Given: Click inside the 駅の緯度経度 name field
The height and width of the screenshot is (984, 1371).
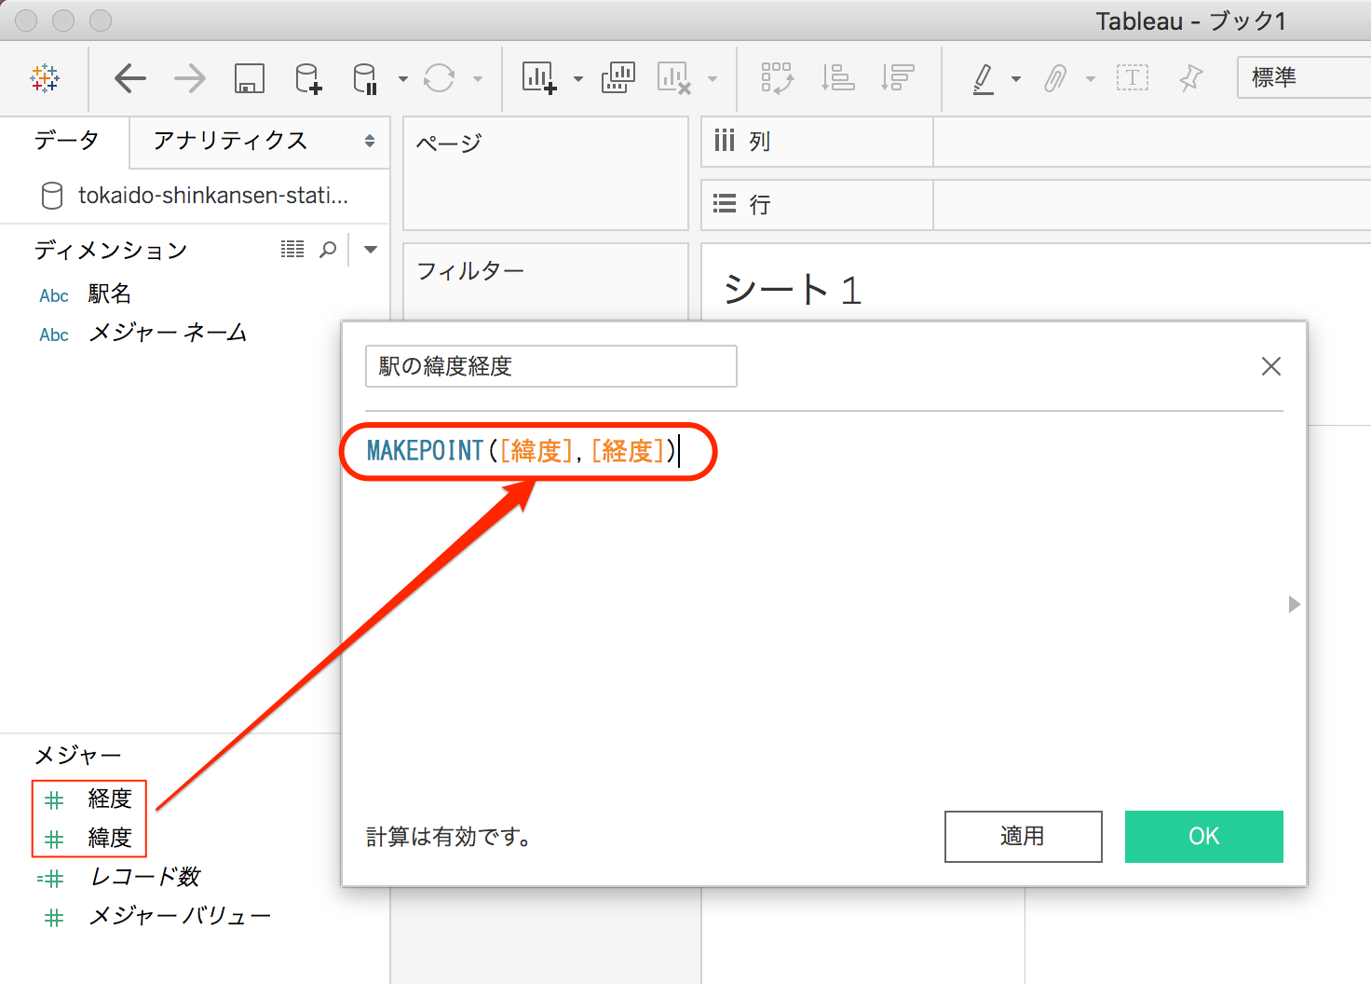Looking at the screenshot, I should click(550, 366).
